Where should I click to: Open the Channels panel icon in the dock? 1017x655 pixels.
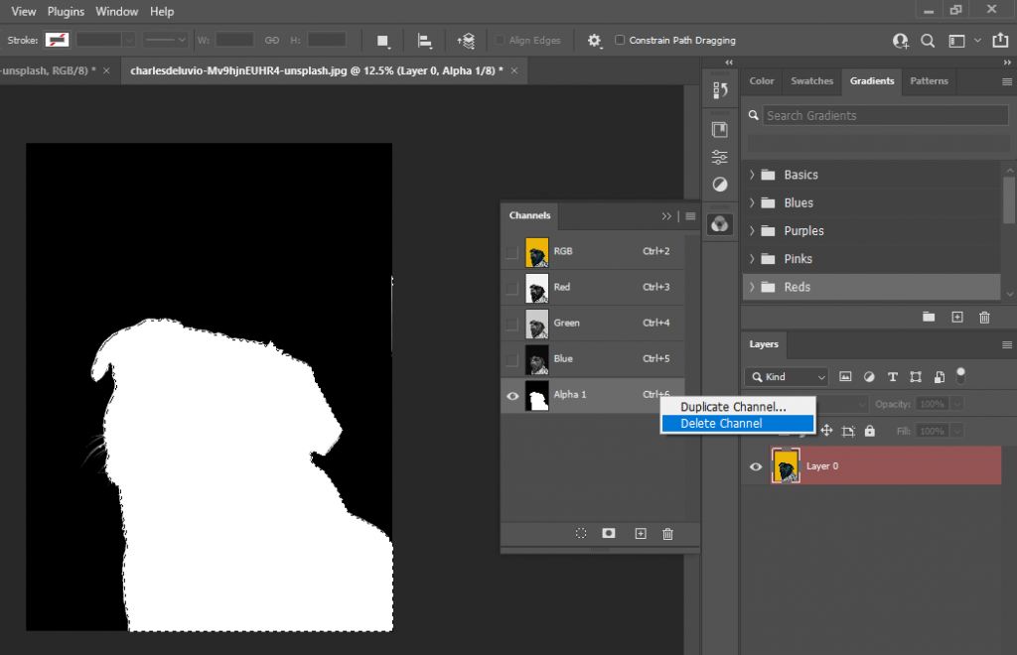point(720,223)
